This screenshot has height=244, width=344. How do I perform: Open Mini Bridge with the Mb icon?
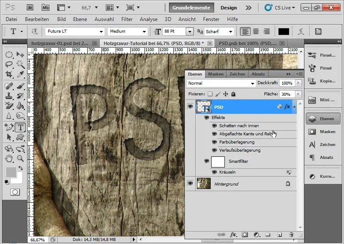(46, 8)
